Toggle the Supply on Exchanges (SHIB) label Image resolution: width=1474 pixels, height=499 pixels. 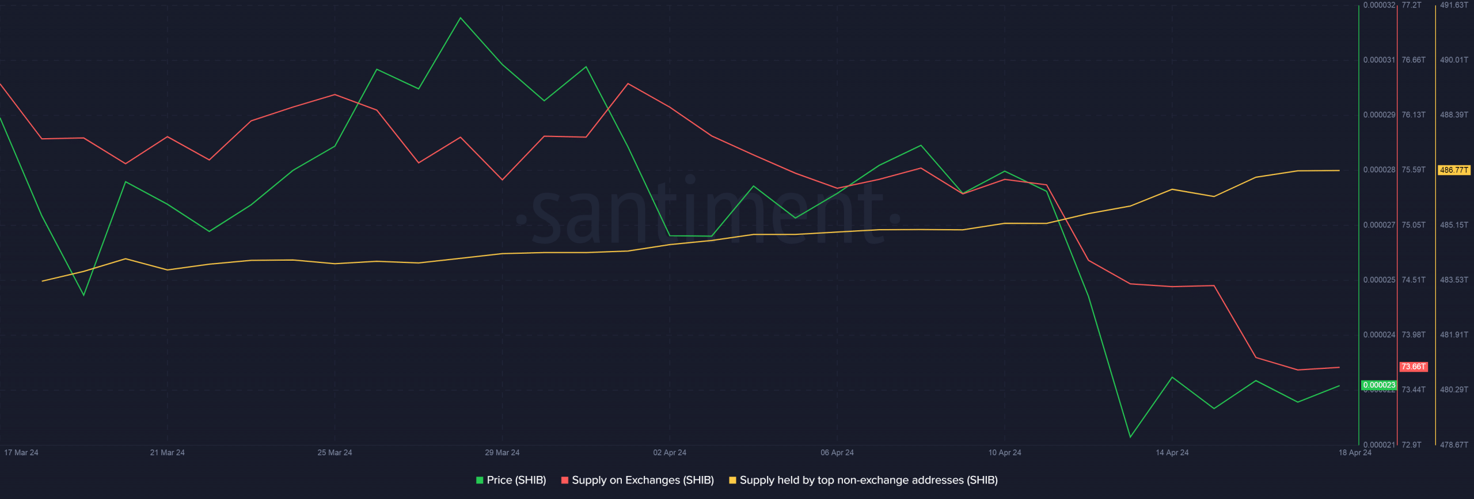click(x=643, y=480)
